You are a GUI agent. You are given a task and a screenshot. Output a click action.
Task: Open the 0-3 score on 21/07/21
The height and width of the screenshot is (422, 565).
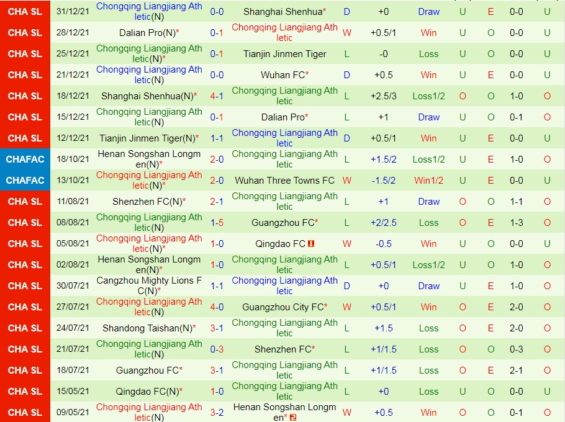pyautogui.click(x=217, y=349)
